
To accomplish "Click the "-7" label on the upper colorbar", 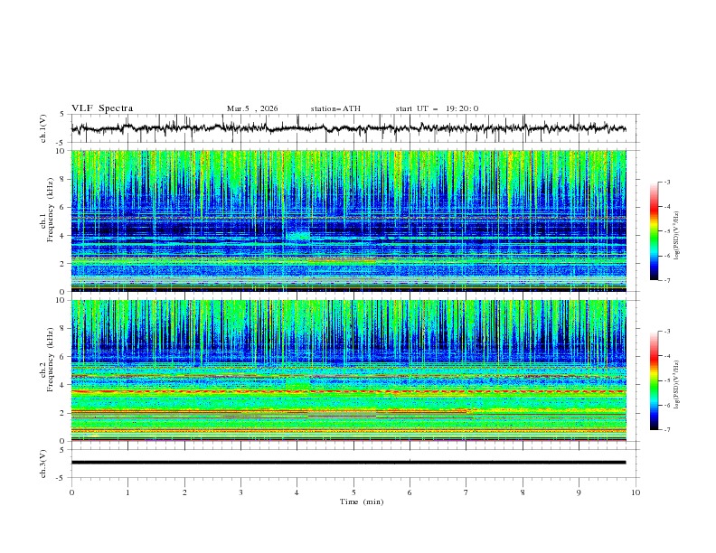I will click(666, 280).
